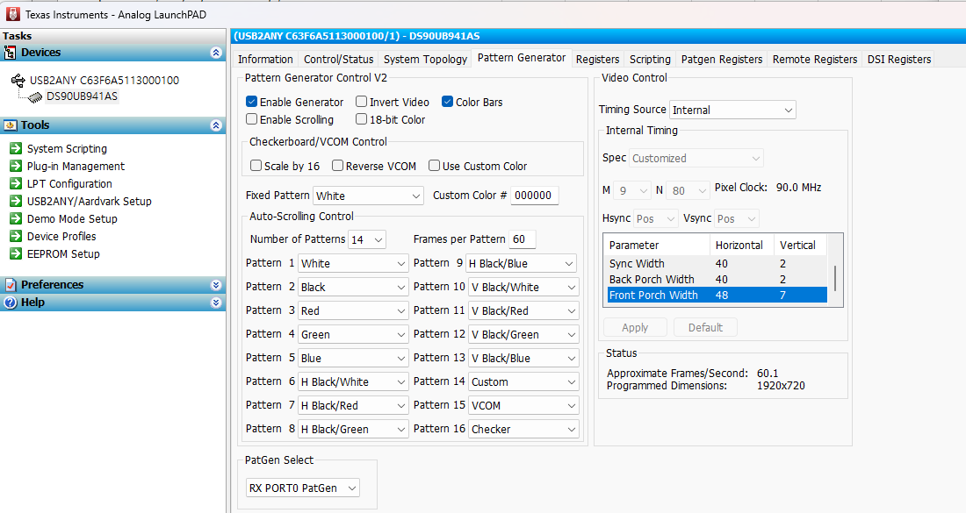
Task: Select the Back Porch Width row
Action: point(717,279)
